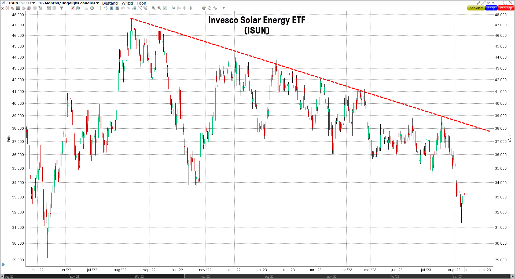Print the chart with the printer icon
The image size is (515, 279).
24,8
